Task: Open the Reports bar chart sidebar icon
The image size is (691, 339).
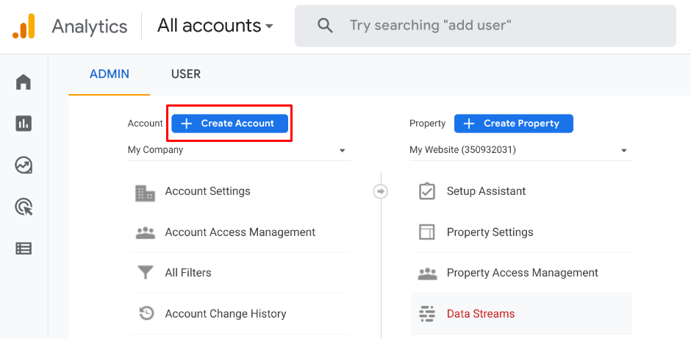Action: [x=24, y=124]
